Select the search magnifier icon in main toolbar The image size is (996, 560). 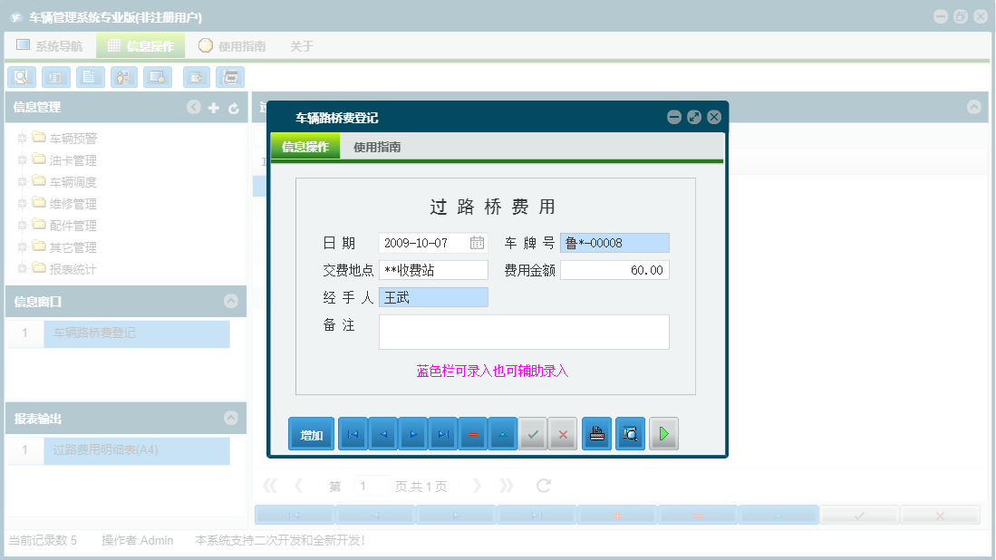(x=21, y=77)
